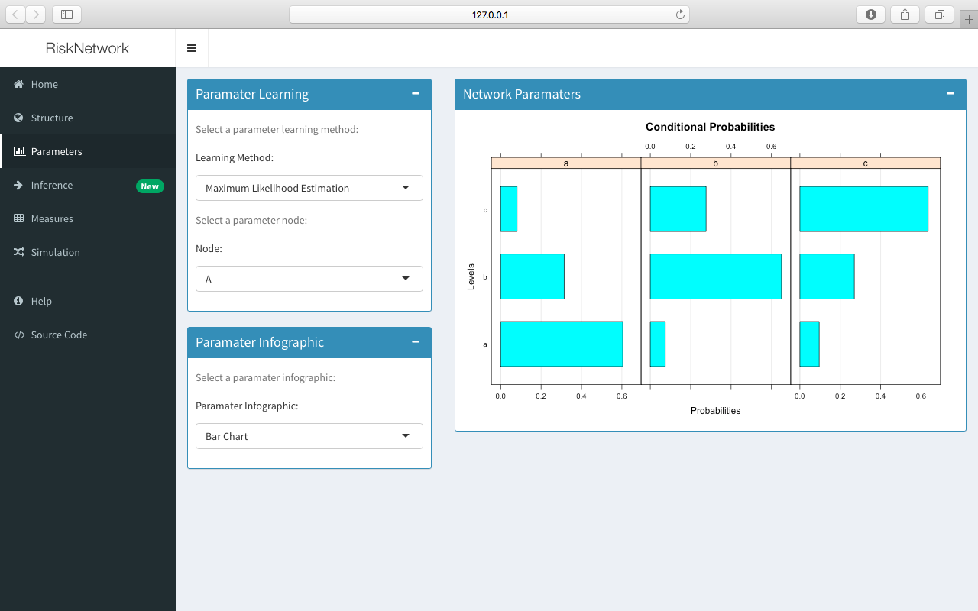Viewport: 978px width, 611px height.
Task: Open the Simulation menu item
Action: [x=88, y=252]
